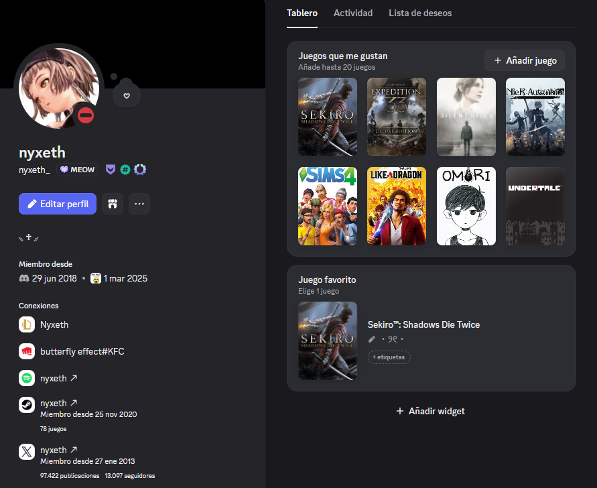The width and height of the screenshot is (597, 488).
Task: Switch to the Actividad tab
Action: coord(353,13)
